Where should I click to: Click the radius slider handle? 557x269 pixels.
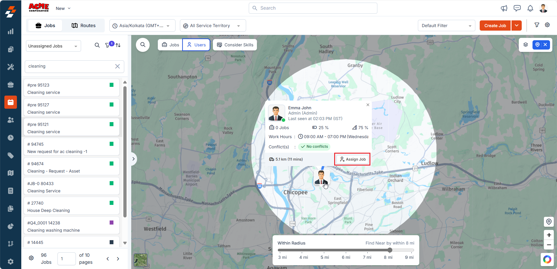390,250
